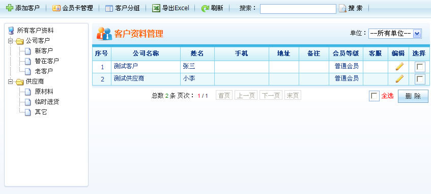Edit the 测试客户 row with pencil icon

pos(399,67)
